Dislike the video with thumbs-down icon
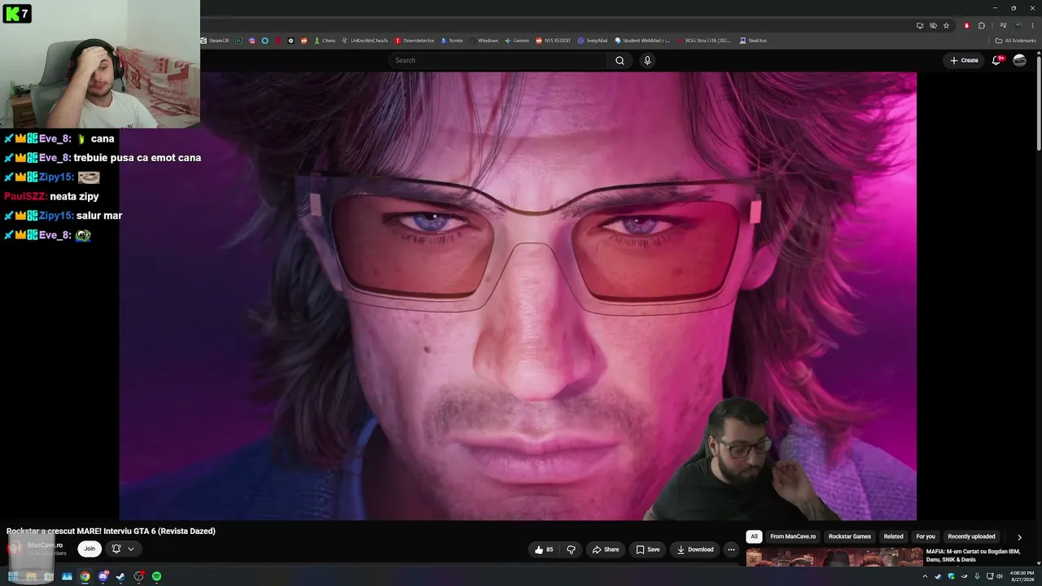Screen dimensions: 1042x586 click(571, 549)
